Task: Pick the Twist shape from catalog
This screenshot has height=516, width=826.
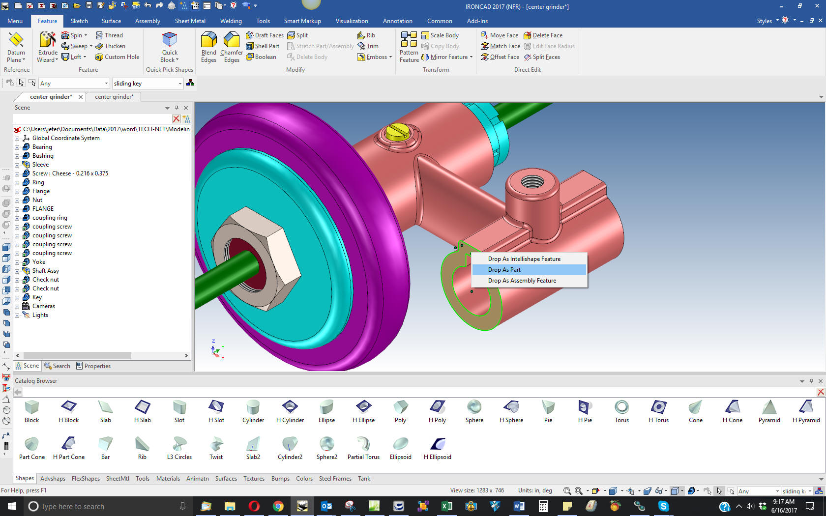Action: pos(216,449)
